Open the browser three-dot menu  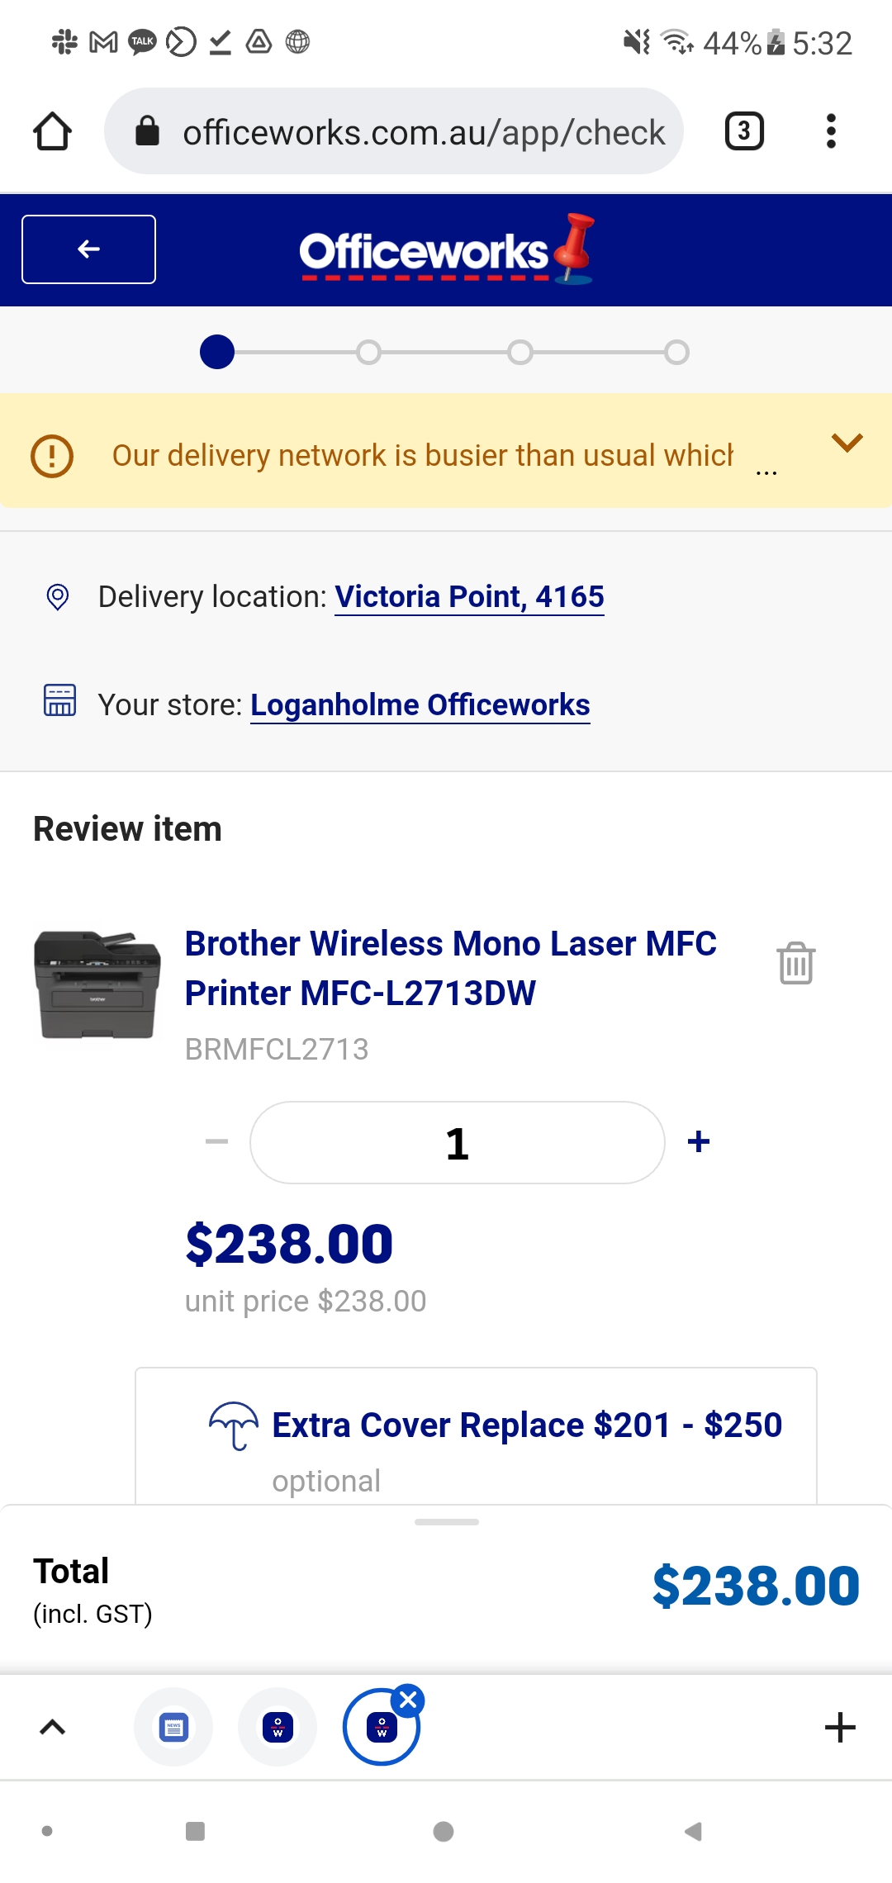point(831,131)
